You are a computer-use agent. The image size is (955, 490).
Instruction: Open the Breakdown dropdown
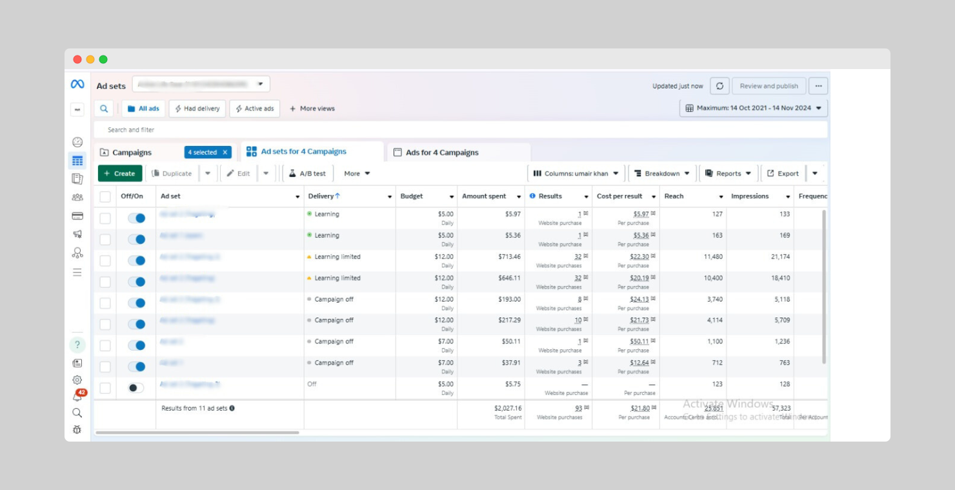point(662,174)
